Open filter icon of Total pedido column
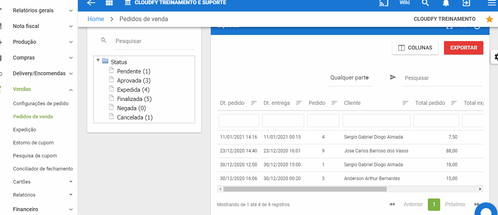498x215 pixels. pyautogui.click(x=454, y=103)
